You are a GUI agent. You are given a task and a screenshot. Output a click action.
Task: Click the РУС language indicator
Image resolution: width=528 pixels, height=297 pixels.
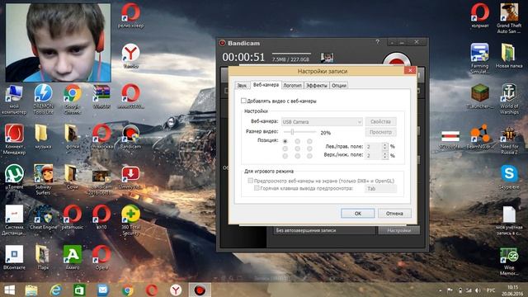tap(491, 290)
